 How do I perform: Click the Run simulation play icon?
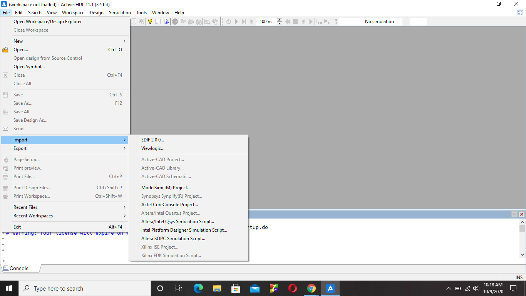[x=236, y=22]
